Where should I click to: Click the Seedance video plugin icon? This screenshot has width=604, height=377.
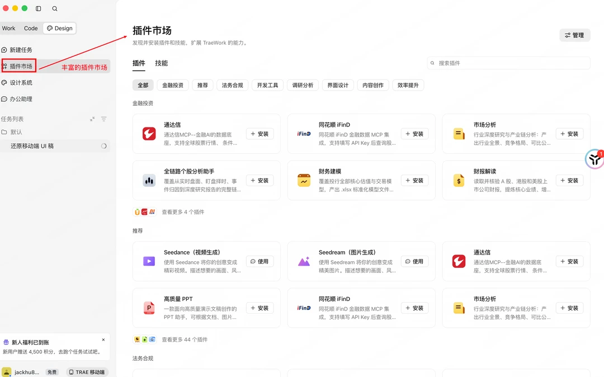click(149, 261)
